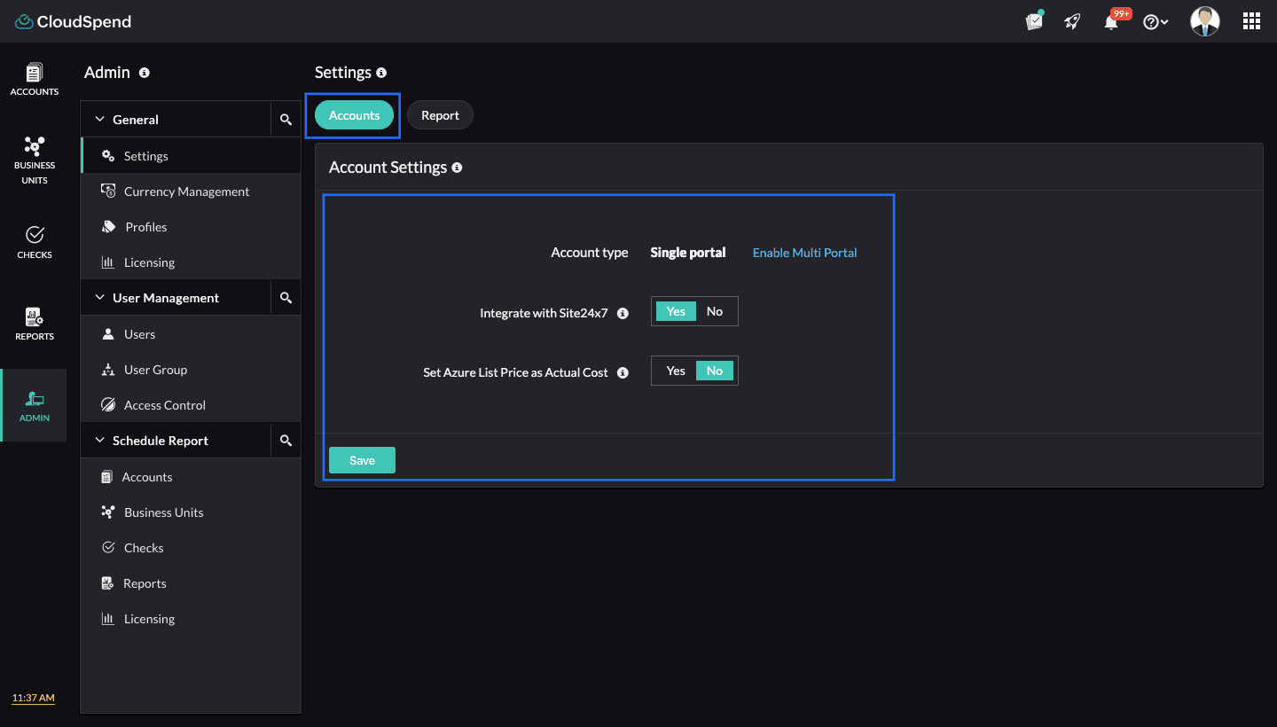This screenshot has width=1277, height=727.
Task: Click the 11:37 AM time display
Action: pyautogui.click(x=34, y=698)
